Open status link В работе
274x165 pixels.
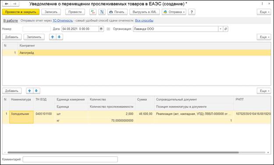(11, 21)
